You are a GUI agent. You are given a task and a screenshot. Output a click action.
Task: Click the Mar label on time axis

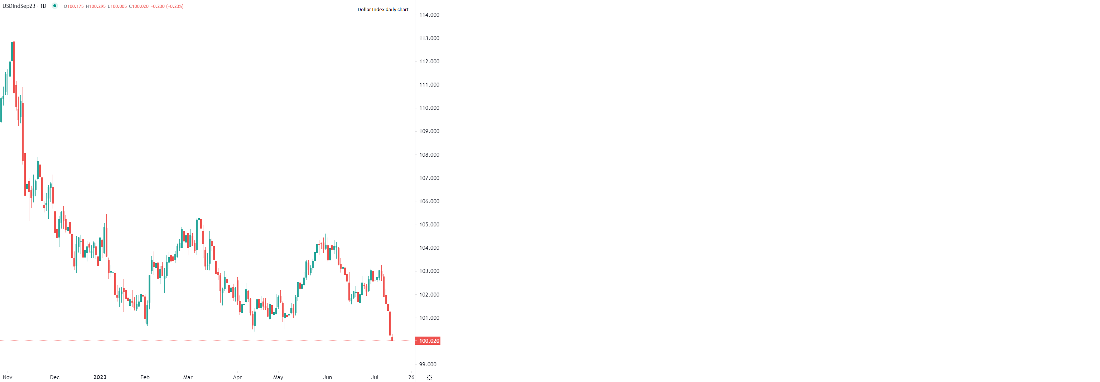click(x=188, y=377)
